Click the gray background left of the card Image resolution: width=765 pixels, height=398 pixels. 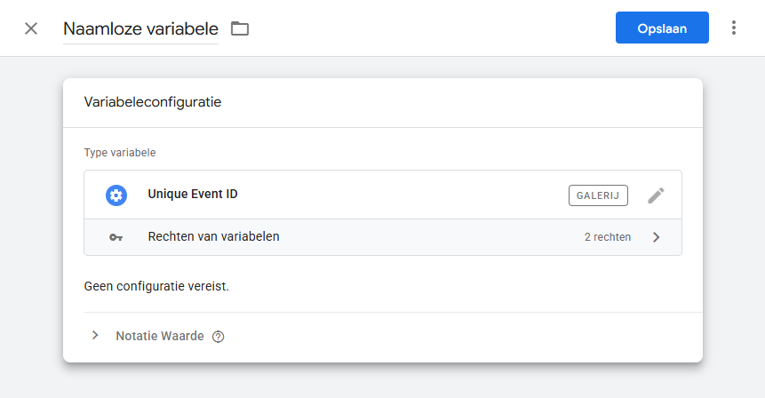pos(31,222)
